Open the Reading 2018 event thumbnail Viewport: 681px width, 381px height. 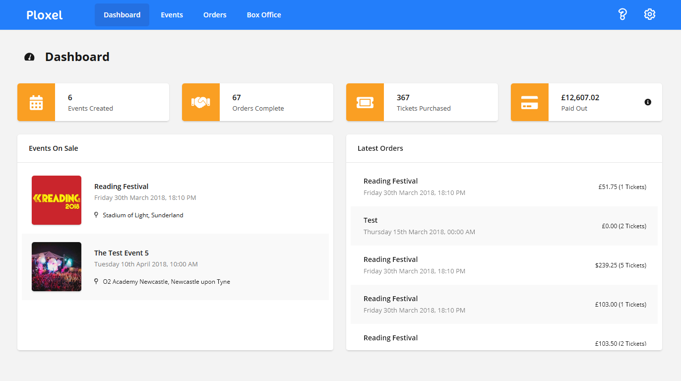(x=57, y=200)
